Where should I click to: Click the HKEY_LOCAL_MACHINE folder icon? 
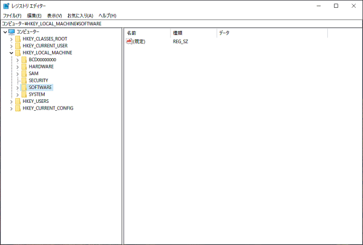pos(18,53)
